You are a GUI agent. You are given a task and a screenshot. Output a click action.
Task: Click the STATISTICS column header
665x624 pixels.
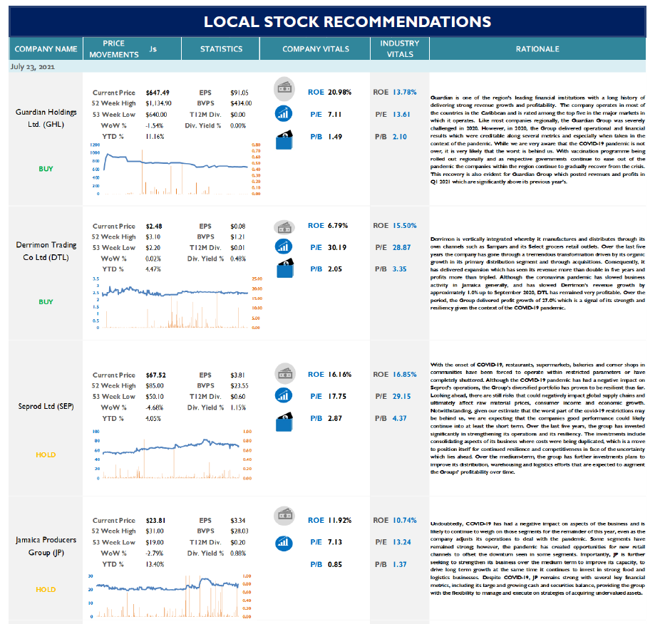pyautogui.click(x=221, y=49)
